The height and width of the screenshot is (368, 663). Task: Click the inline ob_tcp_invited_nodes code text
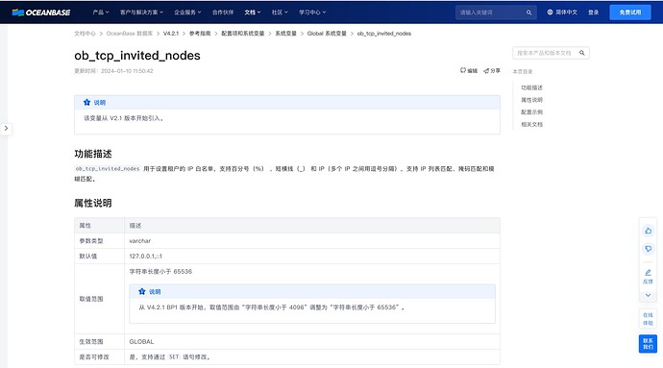tap(108, 168)
